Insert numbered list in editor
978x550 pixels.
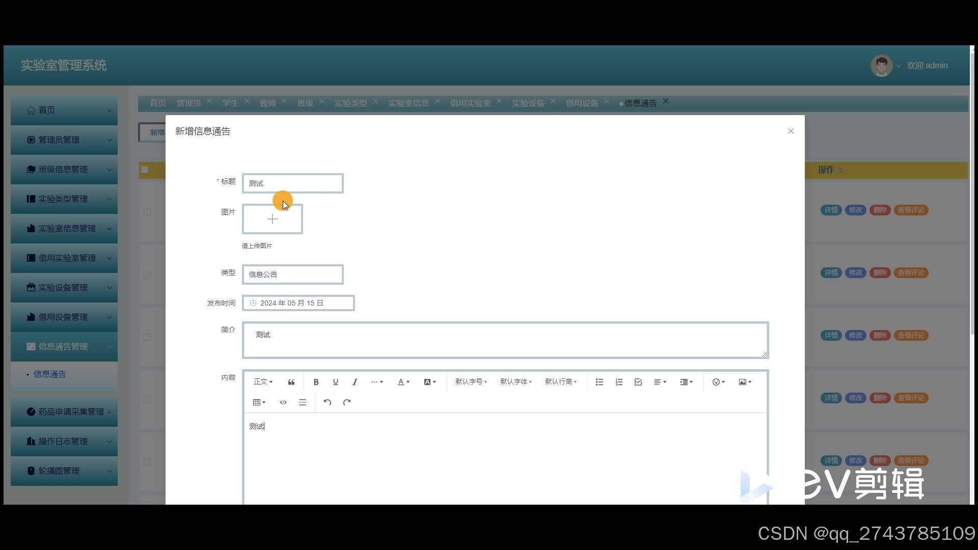tap(619, 382)
